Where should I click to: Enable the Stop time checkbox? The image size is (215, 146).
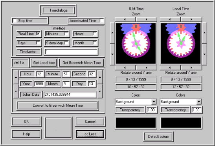tap(15, 21)
